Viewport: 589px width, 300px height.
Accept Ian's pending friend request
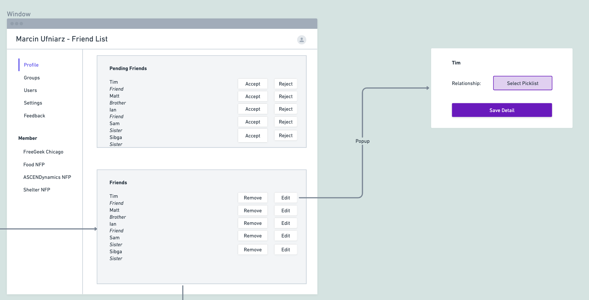[253, 109]
